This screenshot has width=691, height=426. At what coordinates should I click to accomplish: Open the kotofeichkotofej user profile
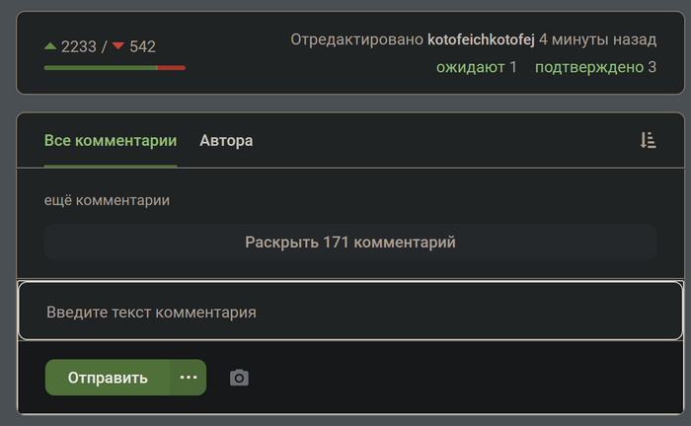(481, 40)
